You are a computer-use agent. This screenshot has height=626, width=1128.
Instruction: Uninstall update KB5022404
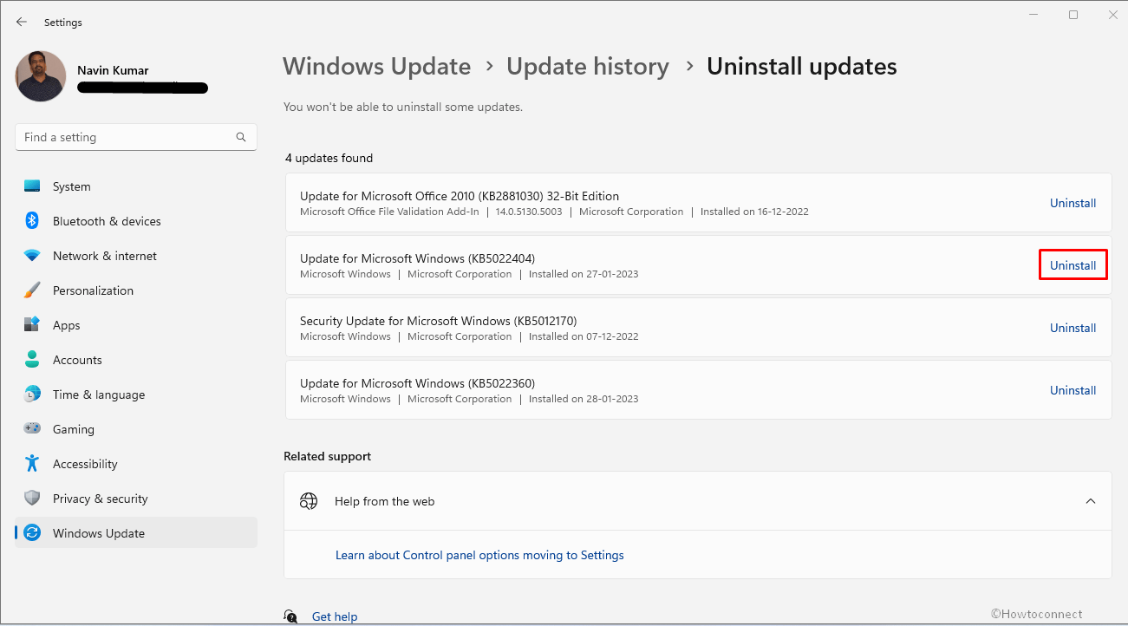[1073, 265]
